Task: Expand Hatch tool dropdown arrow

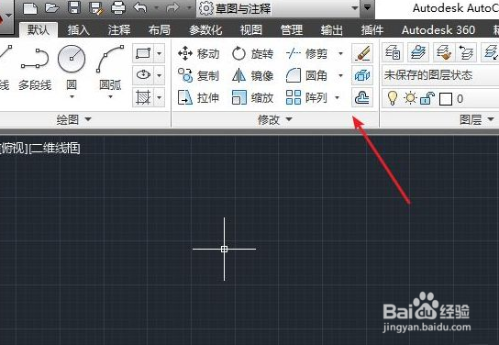Action: point(159,97)
